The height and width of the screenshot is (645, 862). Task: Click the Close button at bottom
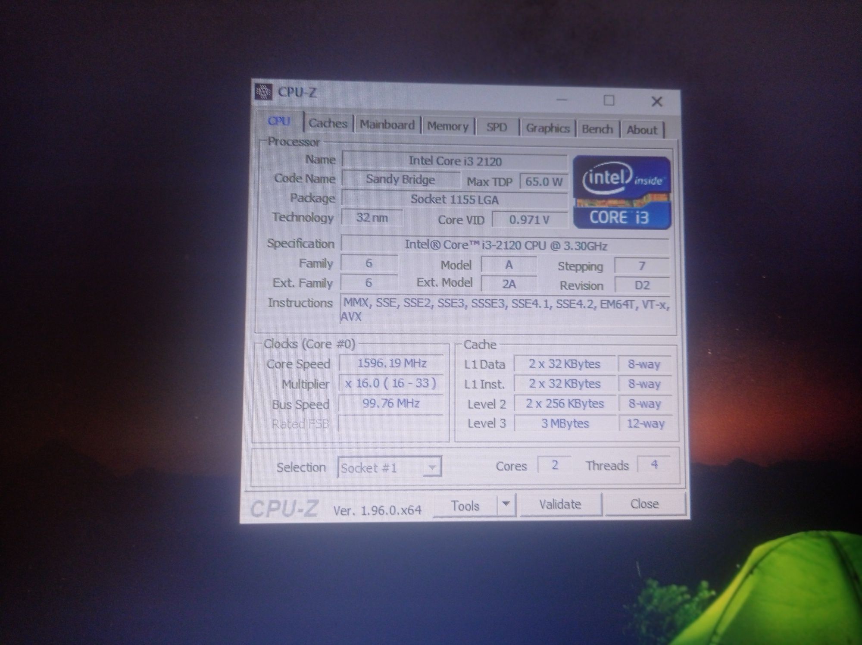tap(644, 504)
